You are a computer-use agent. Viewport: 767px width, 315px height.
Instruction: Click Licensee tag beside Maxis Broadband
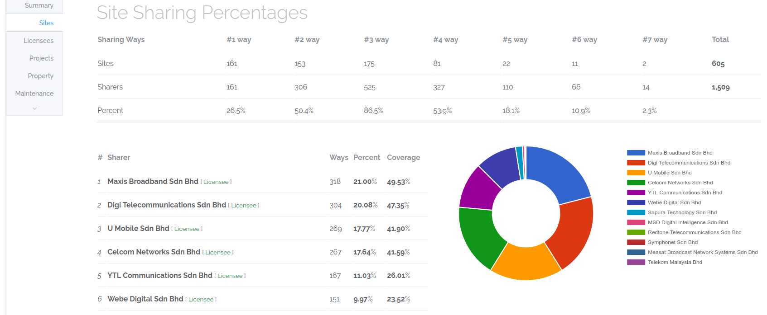pos(216,182)
